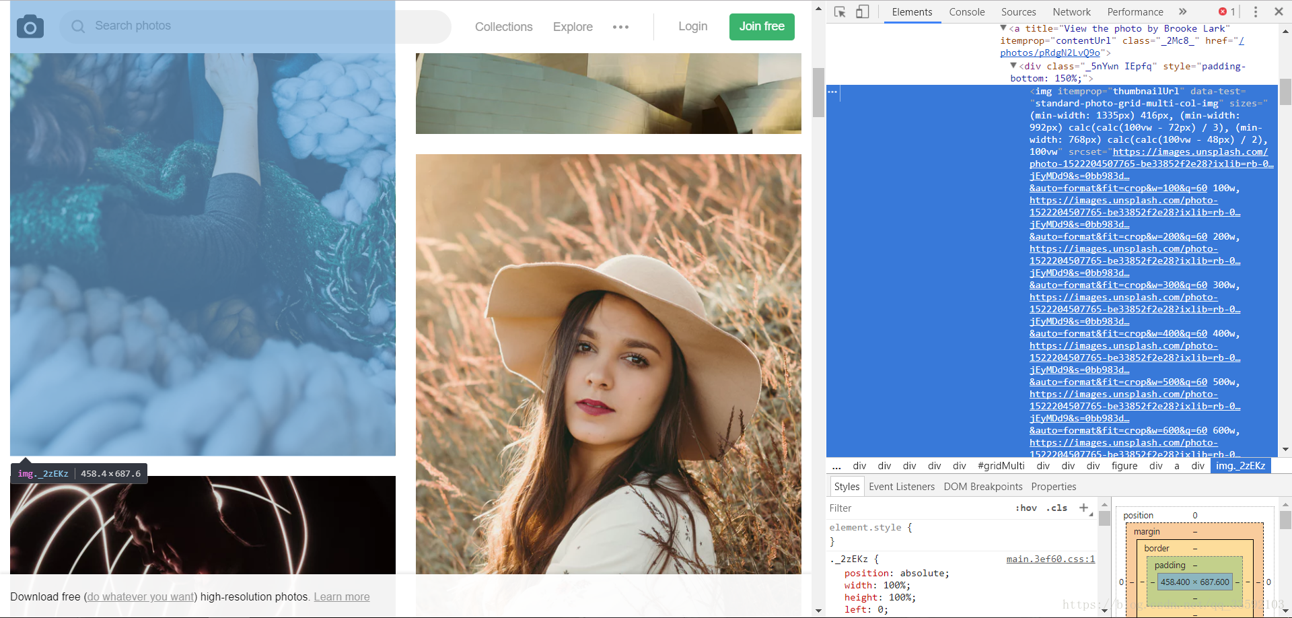
Task: Switch to the Elements tab
Action: point(912,12)
